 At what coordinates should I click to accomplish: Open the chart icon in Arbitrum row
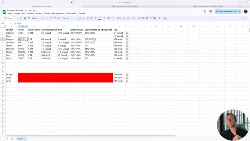127,33
